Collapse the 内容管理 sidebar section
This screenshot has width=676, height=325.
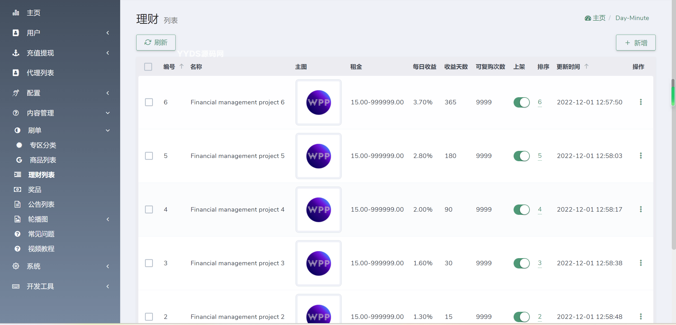coord(108,113)
